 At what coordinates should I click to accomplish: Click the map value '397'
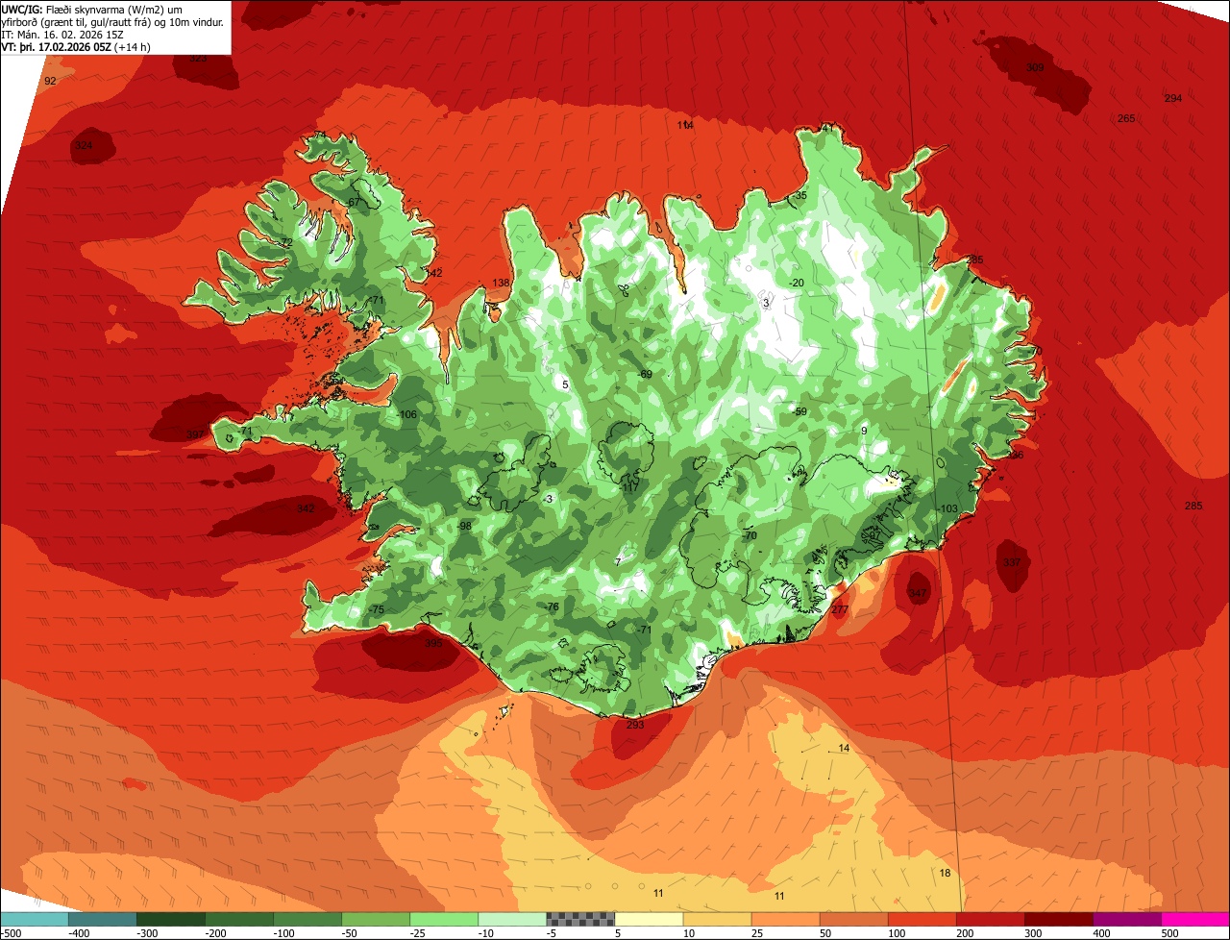tap(195, 434)
